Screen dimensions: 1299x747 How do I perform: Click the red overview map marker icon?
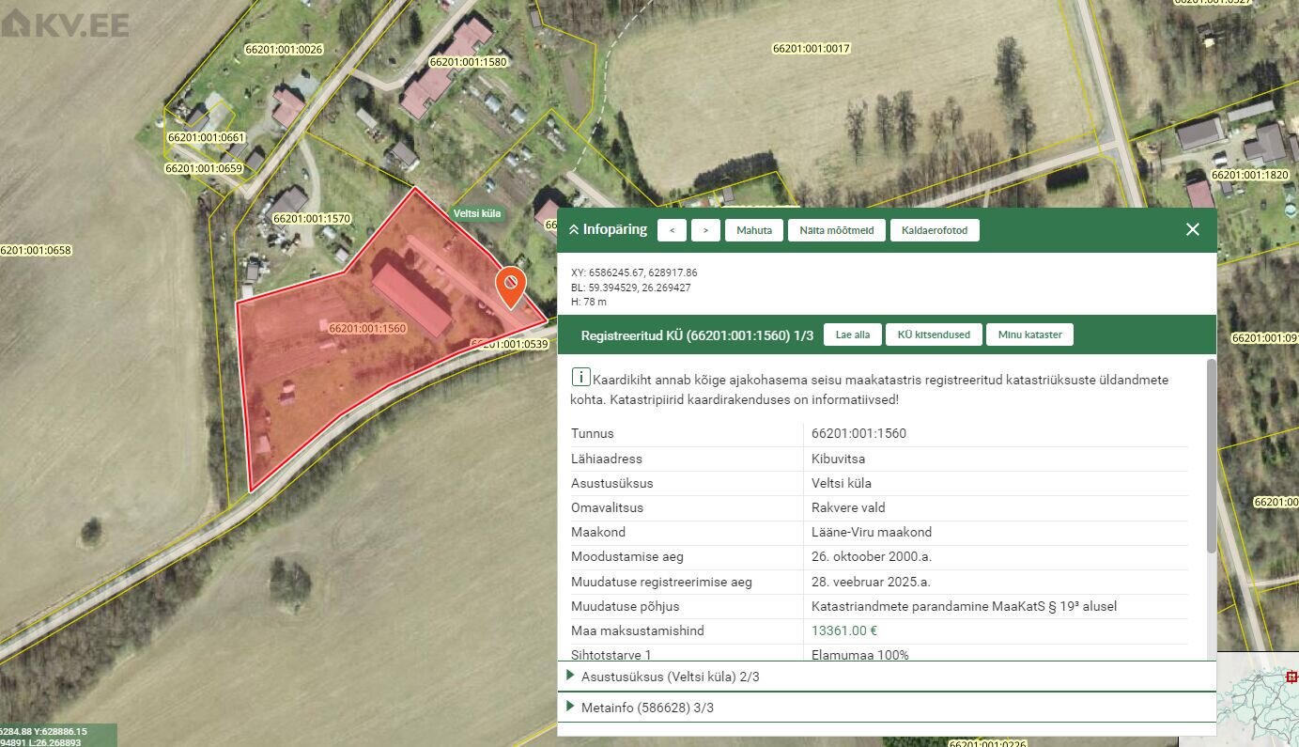point(1291,677)
